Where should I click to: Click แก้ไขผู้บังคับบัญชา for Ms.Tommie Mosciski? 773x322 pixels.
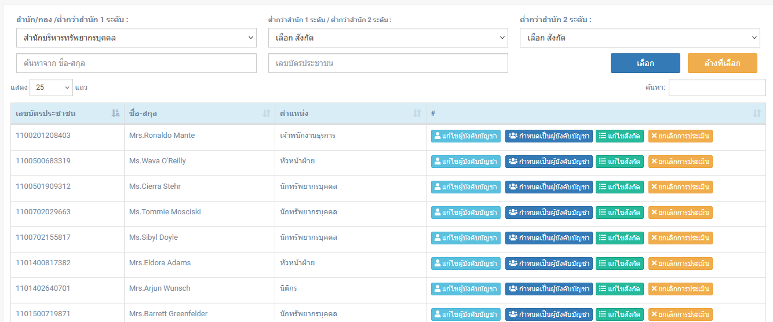466,213
